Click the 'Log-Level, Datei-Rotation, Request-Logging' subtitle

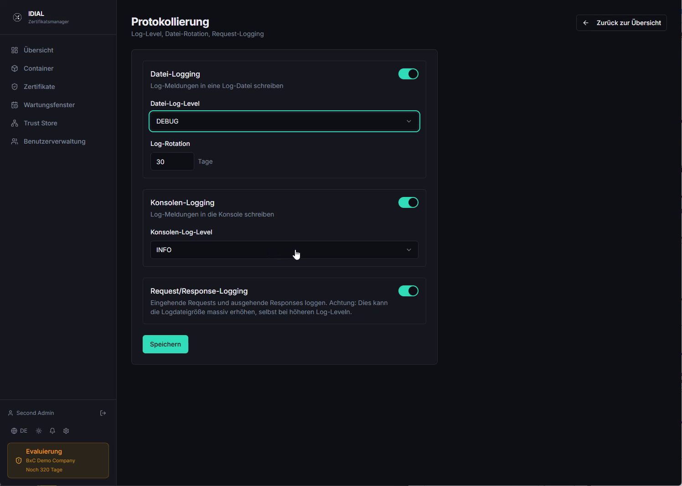pos(197,34)
